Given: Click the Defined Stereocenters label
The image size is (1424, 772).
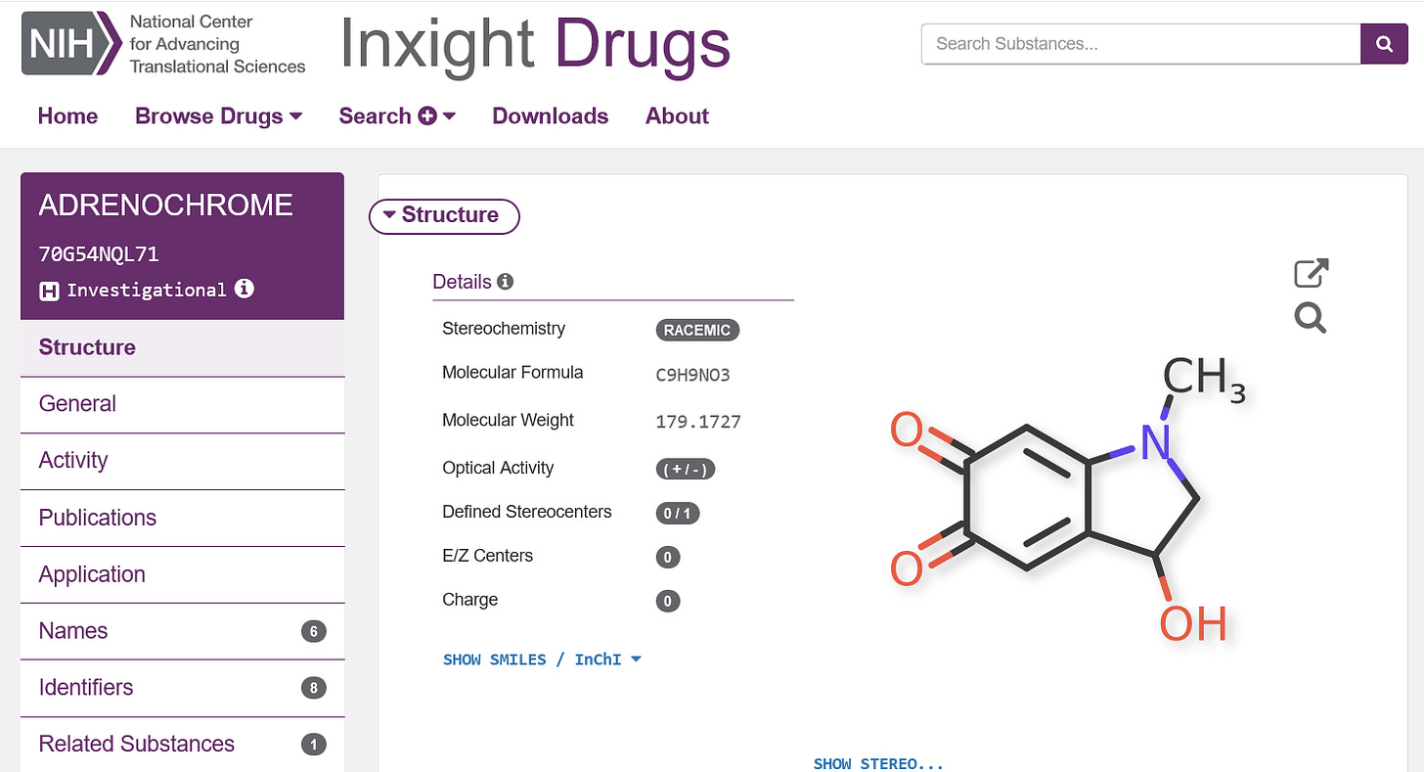Looking at the screenshot, I should [x=527, y=512].
